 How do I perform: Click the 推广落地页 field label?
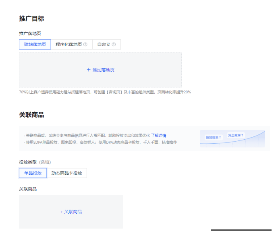[30, 33]
